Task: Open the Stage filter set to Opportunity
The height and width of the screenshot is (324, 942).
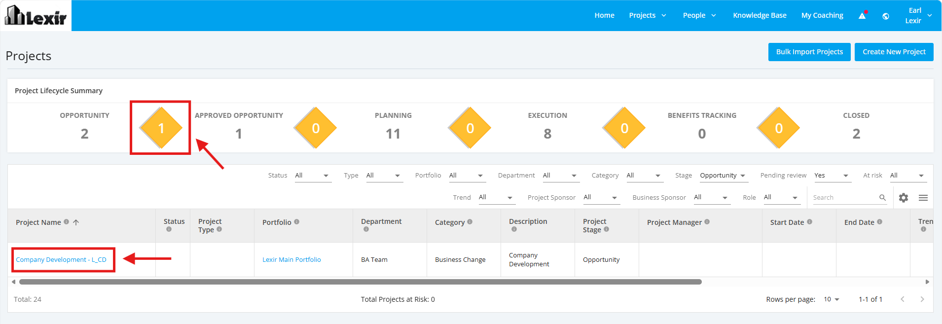Action: tap(724, 176)
